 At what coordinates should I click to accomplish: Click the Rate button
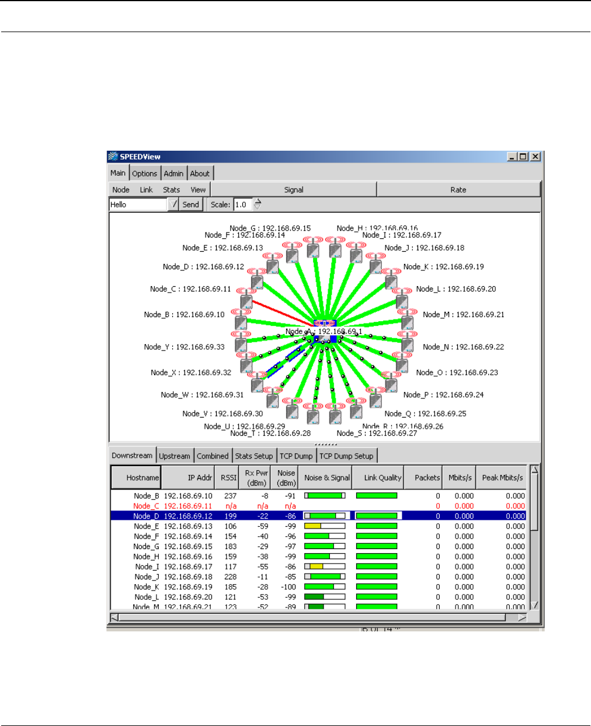click(458, 190)
